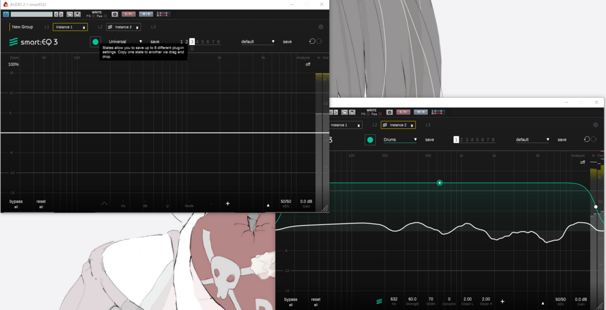Open the default preset dropdown in the front window
Screen dimensions: 606x310
258,42
